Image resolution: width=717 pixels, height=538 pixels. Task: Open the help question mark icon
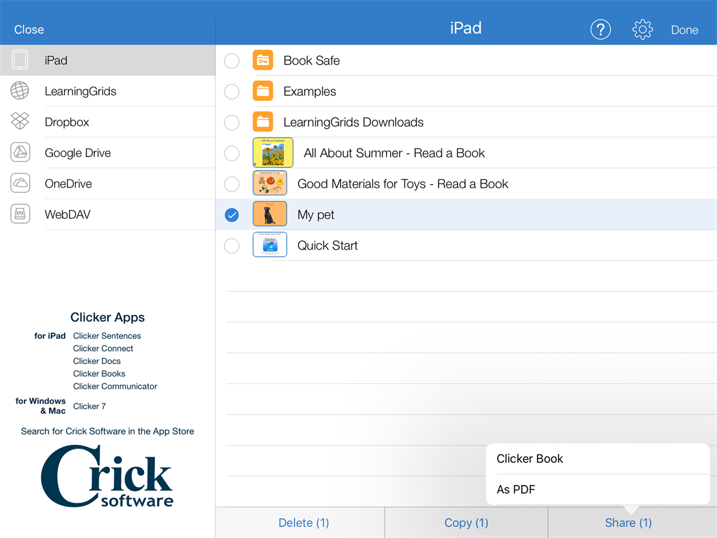(600, 30)
